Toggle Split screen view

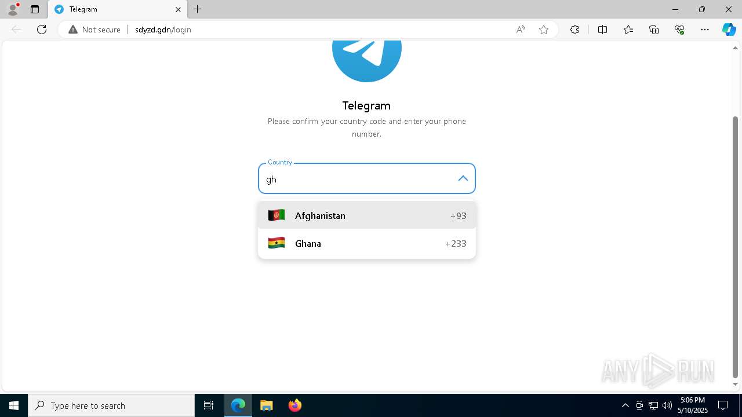(602, 30)
